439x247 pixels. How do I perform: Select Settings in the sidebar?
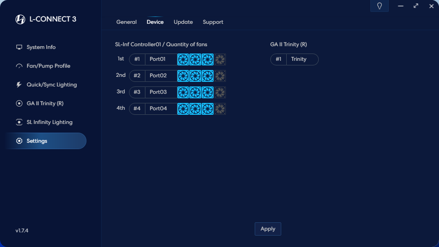point(46,141)
